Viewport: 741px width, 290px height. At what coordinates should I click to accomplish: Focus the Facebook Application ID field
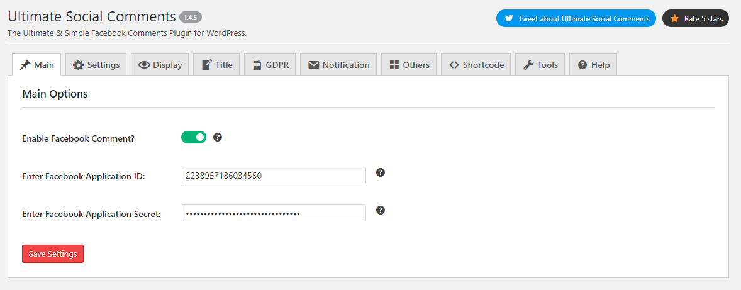pyautogui.click(x=274, y=176)
